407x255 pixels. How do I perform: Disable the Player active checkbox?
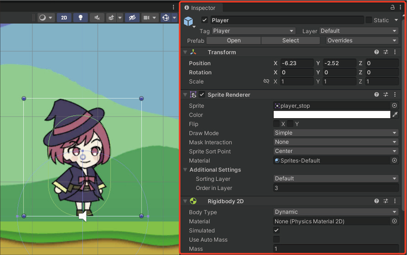[x=205, y=20]
